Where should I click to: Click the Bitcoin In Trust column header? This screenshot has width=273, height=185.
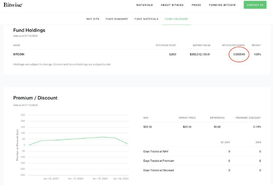coord(166,45)
